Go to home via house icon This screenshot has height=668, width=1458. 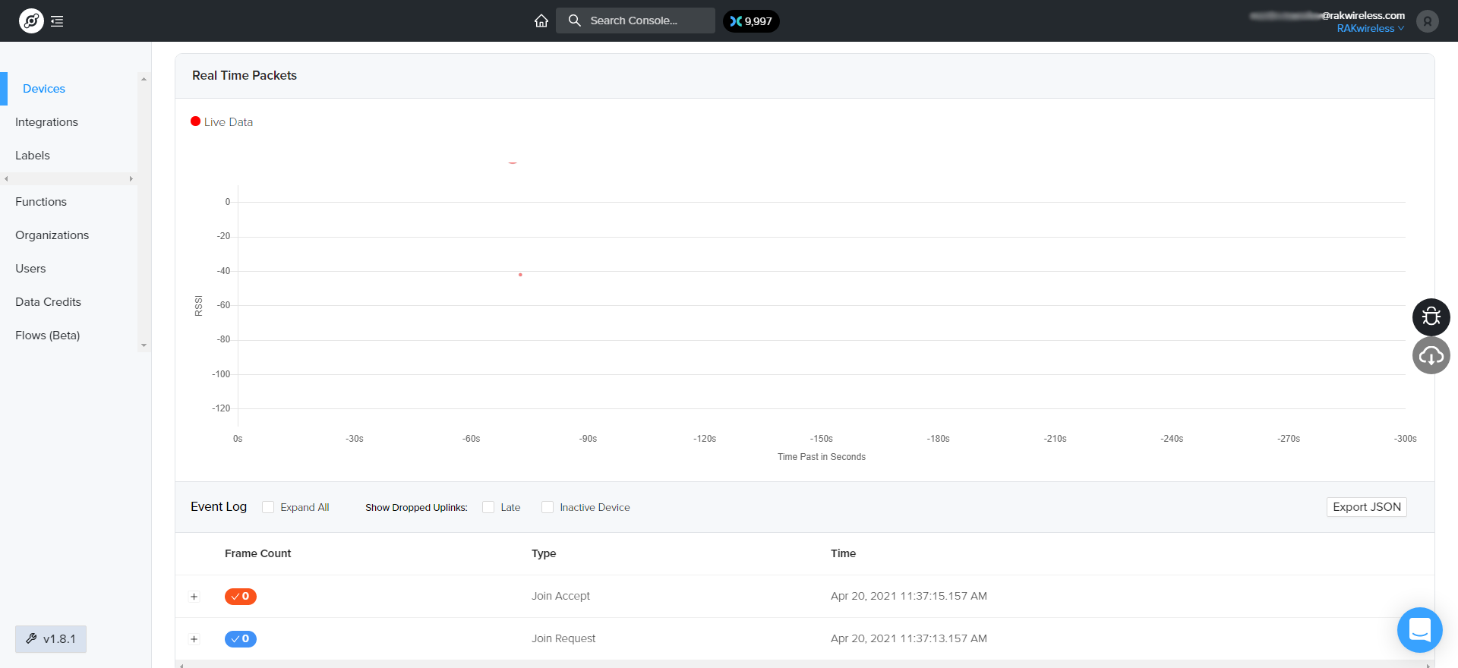(x=541, y=21)
